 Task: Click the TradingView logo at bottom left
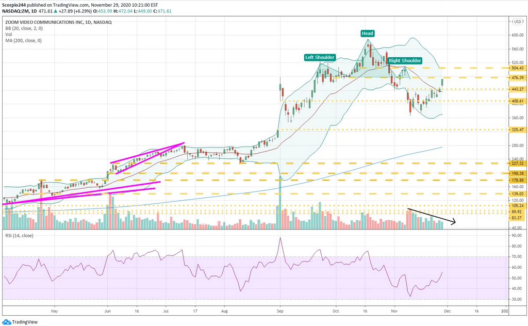coord(20,322)
